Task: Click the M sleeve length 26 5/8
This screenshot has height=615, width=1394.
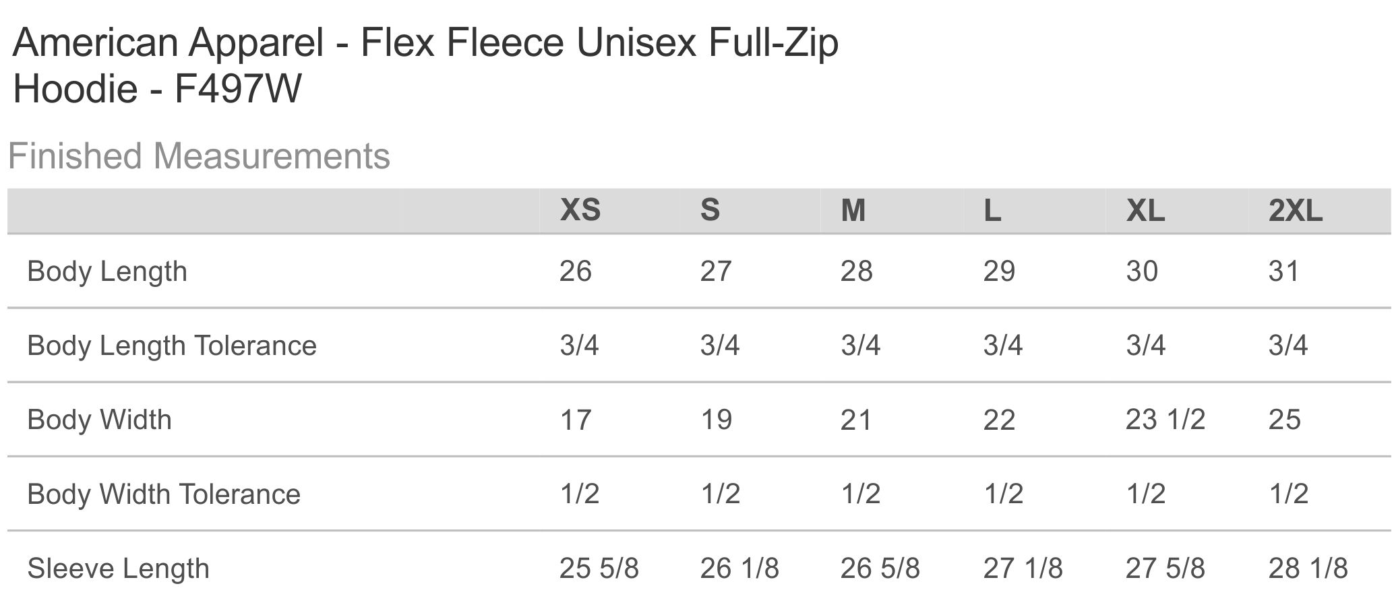Action: click(x=880, y=568)
